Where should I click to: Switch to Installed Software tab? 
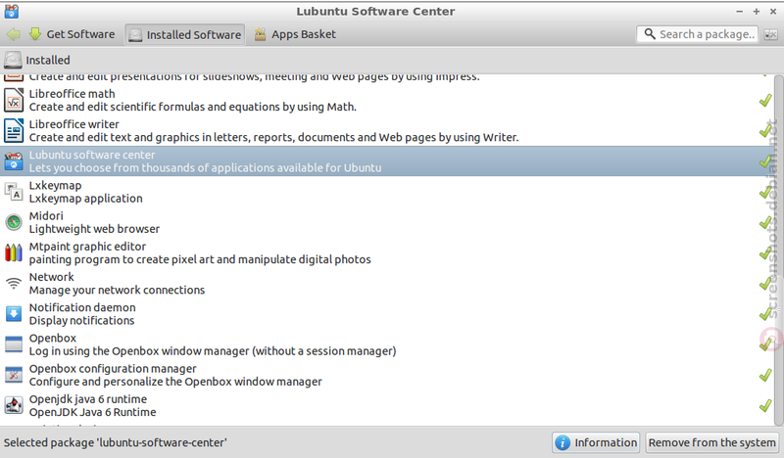click(184, 34)
